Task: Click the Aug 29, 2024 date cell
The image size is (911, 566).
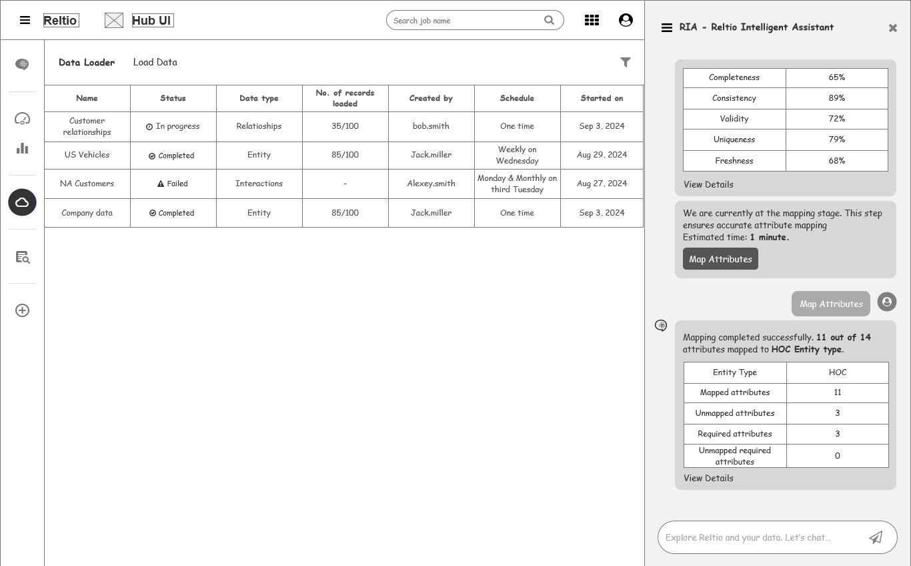Action: point(602,155)
